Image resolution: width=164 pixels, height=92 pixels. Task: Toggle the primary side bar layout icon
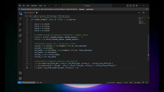[x=128, y=6]
